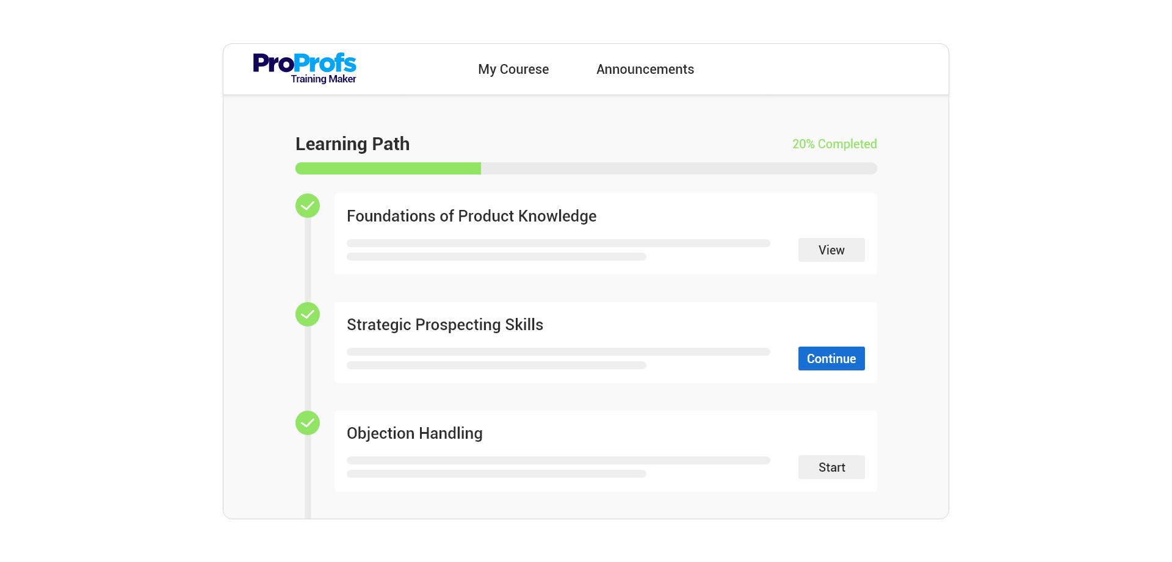Open the Announcements section

pyautogui.click(x=645, y=69)
